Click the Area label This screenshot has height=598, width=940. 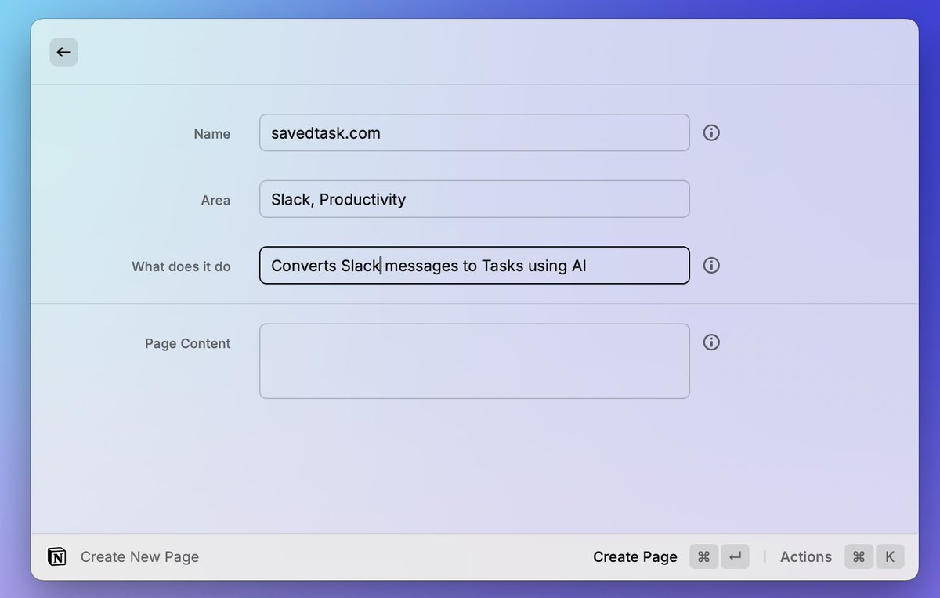pyautogui.click(x=215, y=200)
